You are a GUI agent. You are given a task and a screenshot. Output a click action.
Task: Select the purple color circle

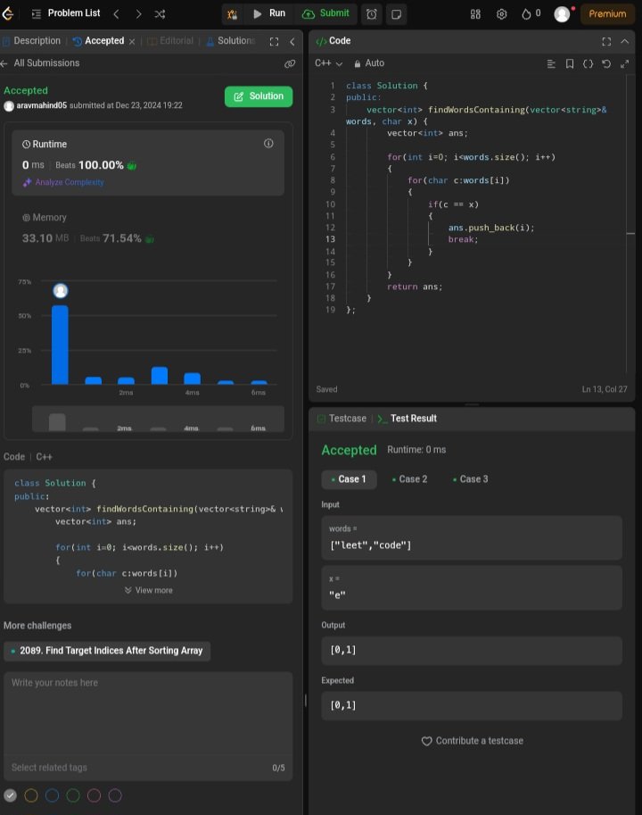[115, 795]
